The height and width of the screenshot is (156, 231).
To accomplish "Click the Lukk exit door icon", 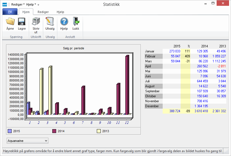I will click(x=76, y=22).
